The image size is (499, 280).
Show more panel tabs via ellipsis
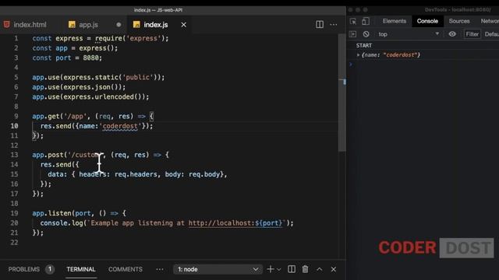(x=160, y=269)
